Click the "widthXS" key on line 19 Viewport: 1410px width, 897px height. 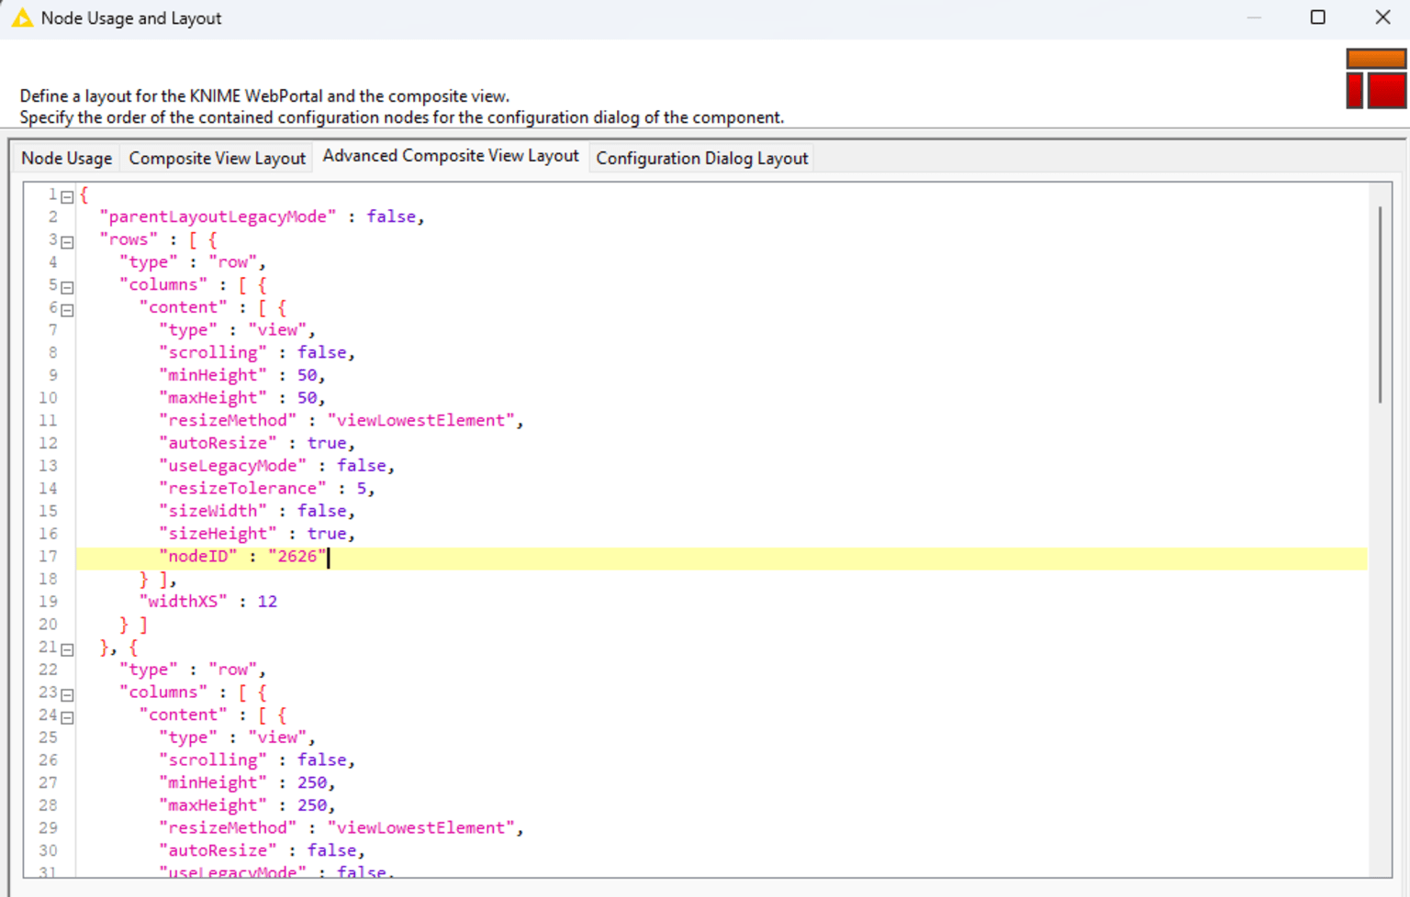[x=183, y=602]
